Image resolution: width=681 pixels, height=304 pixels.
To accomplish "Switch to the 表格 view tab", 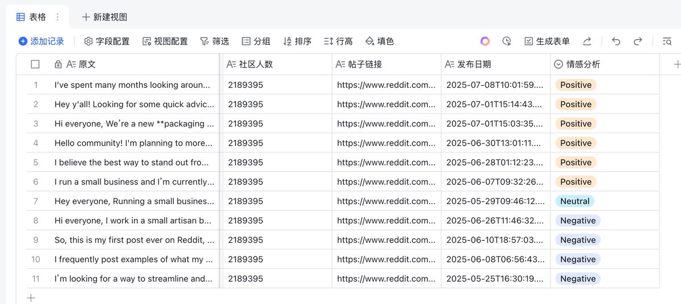I will coord(32,17).
